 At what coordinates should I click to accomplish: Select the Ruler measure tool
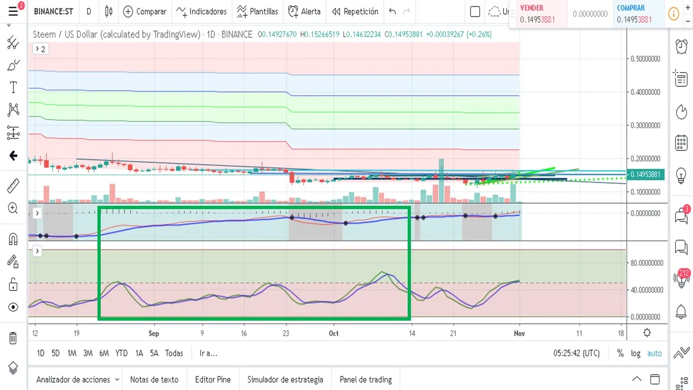(x=13, y=186)
